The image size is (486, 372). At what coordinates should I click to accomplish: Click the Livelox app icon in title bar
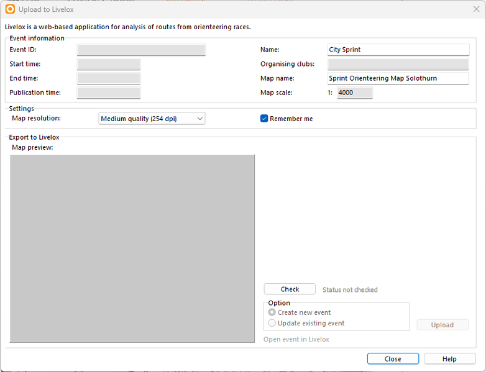(10, 9)
